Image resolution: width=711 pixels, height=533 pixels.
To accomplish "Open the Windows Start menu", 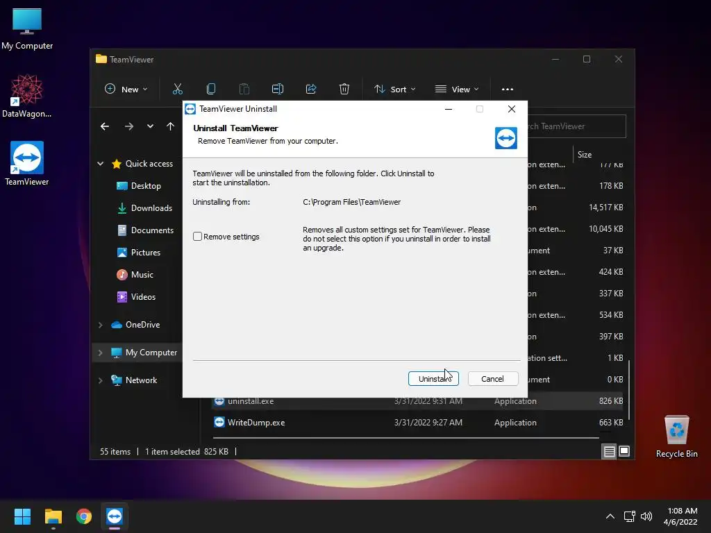I will (x=22, y=516).
